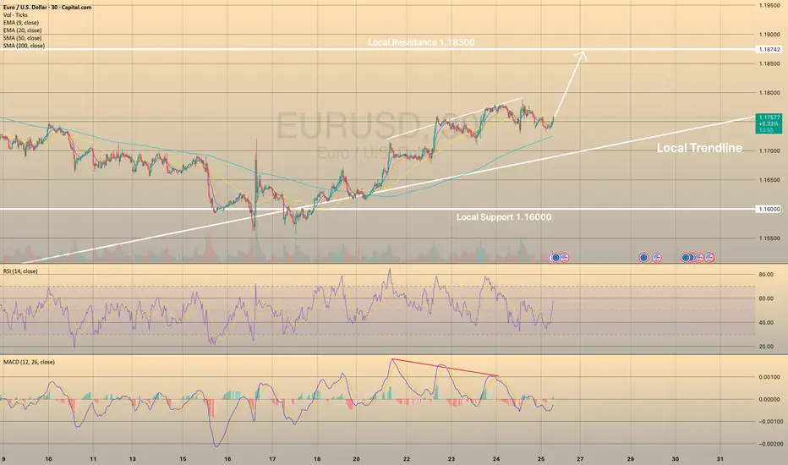Select the red MACD divergence trend line
The image size is (788, 465).
coord(445,368)
